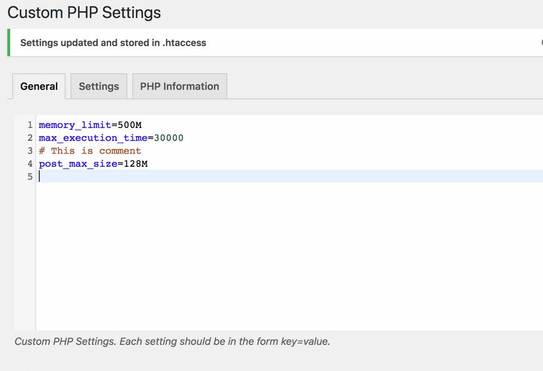Viewport: 543px width, 371px height.
Task: Click line number 1 in the gutter
Action: tap(30, 125)
